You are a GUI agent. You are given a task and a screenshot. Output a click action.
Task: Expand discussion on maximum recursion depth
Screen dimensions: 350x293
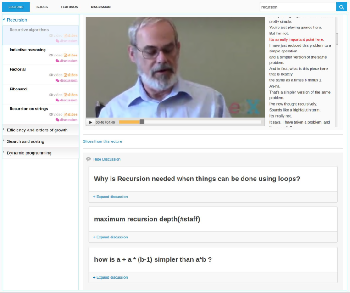coord(110,237)
